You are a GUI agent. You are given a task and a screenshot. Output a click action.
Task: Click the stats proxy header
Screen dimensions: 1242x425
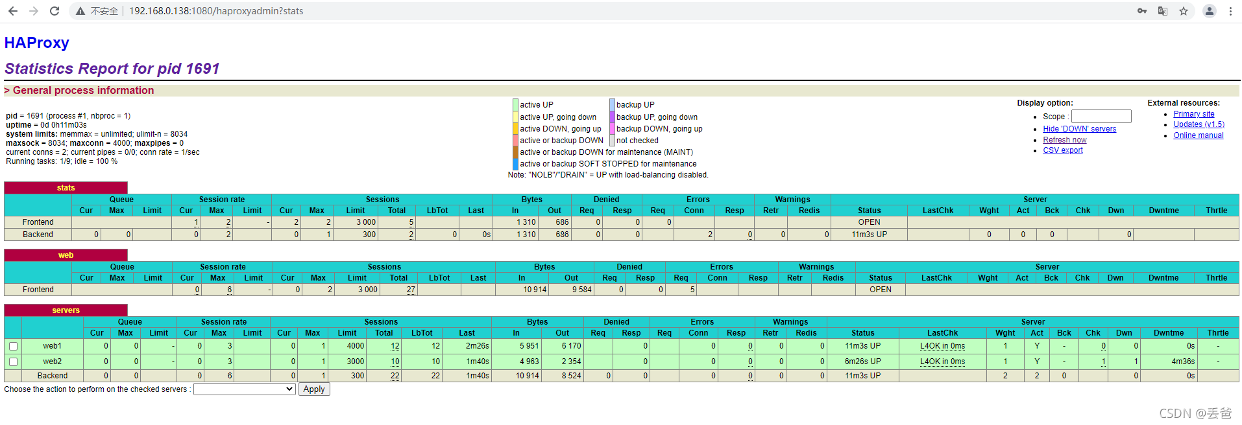coord(66,188)
